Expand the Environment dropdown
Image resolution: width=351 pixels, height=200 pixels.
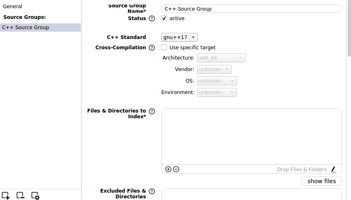point(217,92)
